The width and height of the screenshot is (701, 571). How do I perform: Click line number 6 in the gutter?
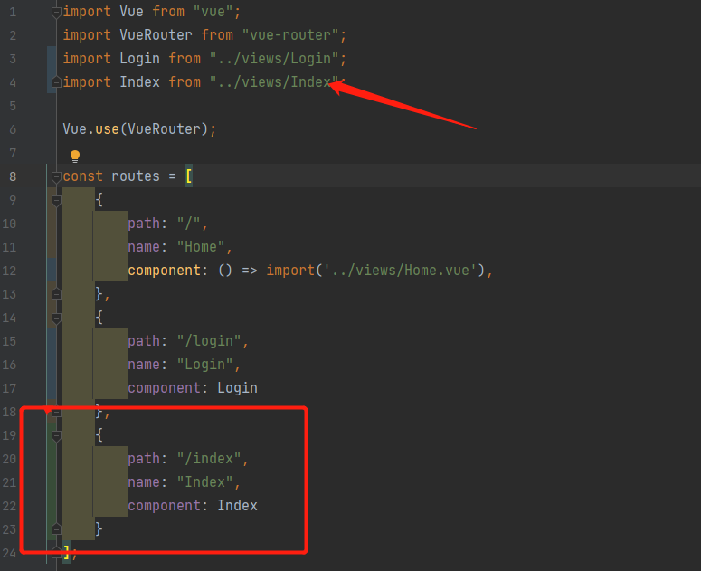click(13, 129)
